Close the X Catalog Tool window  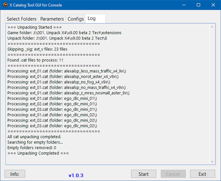(x=213, y=5)
